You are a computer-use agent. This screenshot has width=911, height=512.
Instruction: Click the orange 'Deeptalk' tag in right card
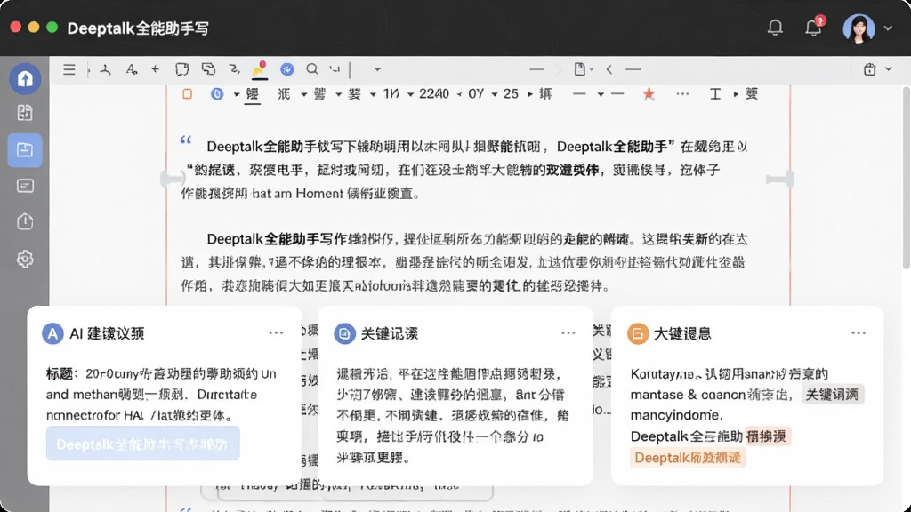click(x=688, y=458)
